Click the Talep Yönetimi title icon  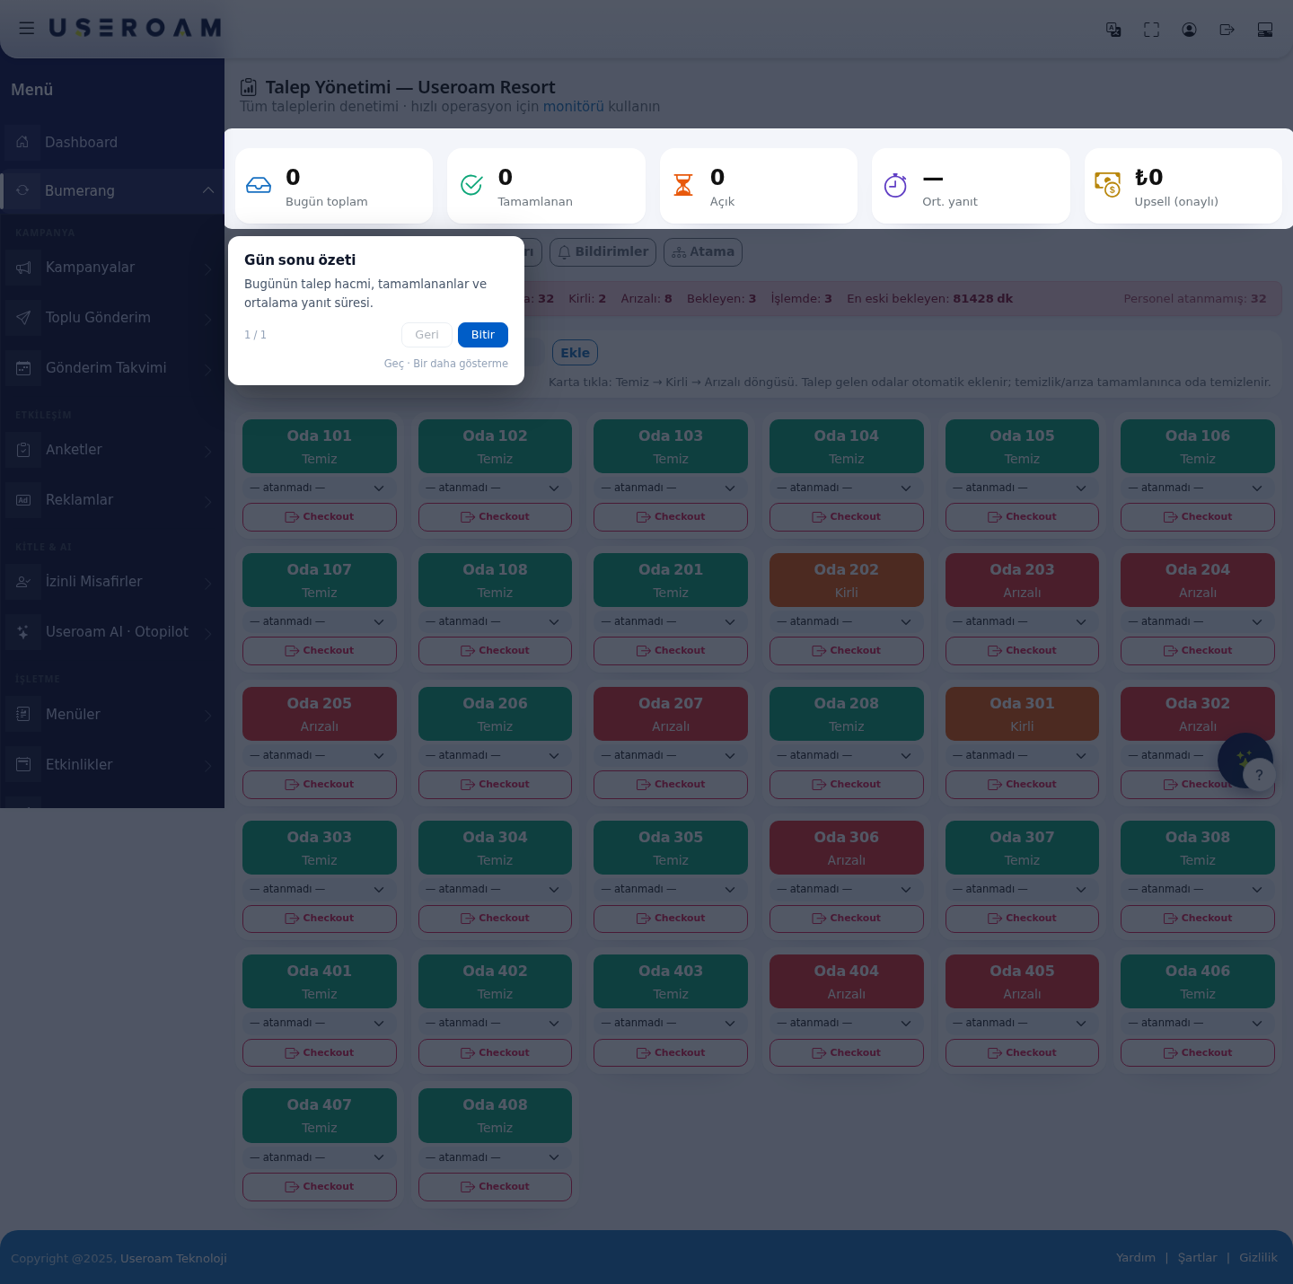[x=249, y=87]
